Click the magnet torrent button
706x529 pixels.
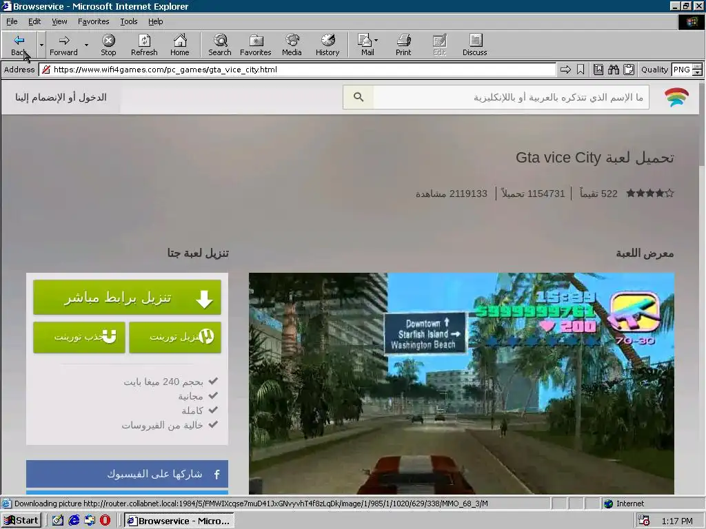pos(79,337)
